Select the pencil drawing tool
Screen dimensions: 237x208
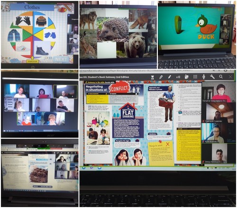click(x=161, y=77)
